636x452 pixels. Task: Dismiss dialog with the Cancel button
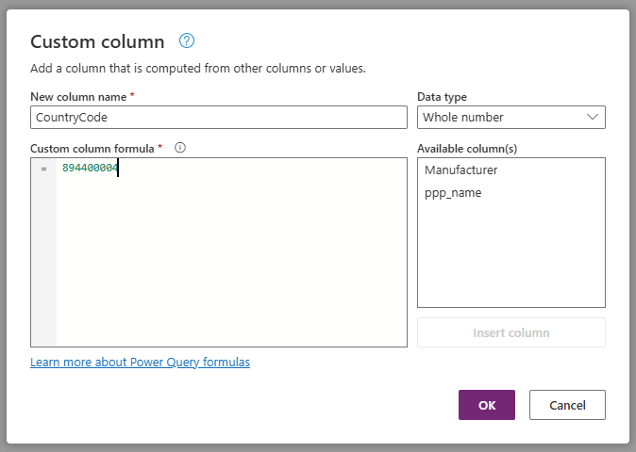click(567, 405)
